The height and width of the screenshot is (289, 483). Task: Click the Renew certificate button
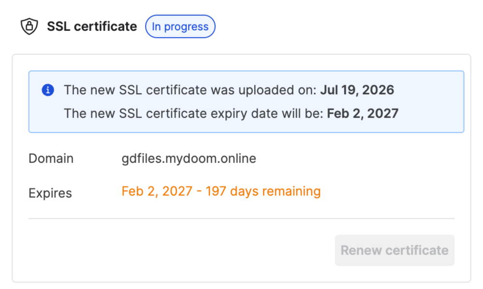[x=395, y=250]
